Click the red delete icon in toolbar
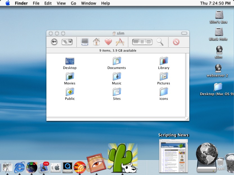234x175 pixels. pos(176,42)
